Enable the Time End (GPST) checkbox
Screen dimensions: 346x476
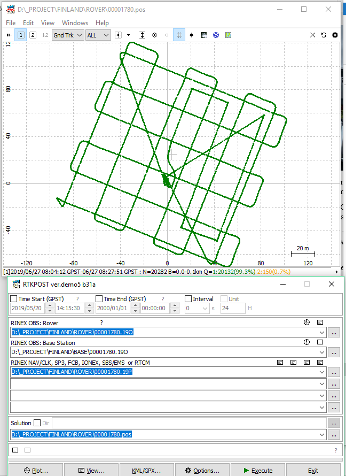pos(99,299)
